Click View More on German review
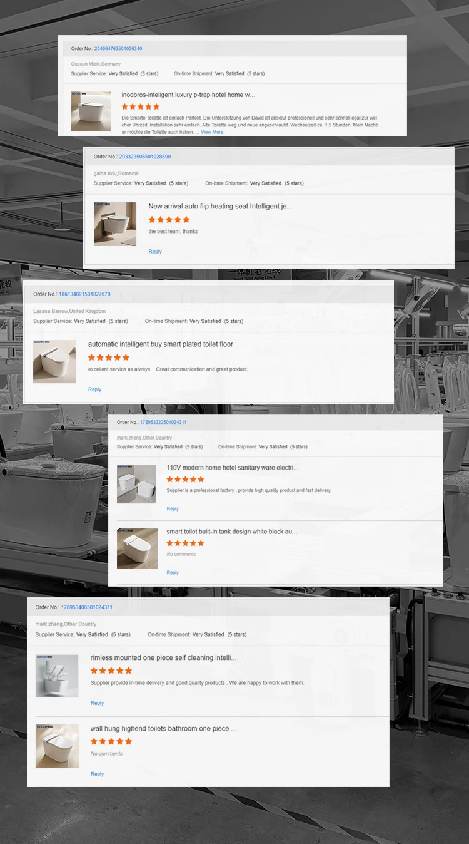The image size is (469, 844). (x=212, y=132)
